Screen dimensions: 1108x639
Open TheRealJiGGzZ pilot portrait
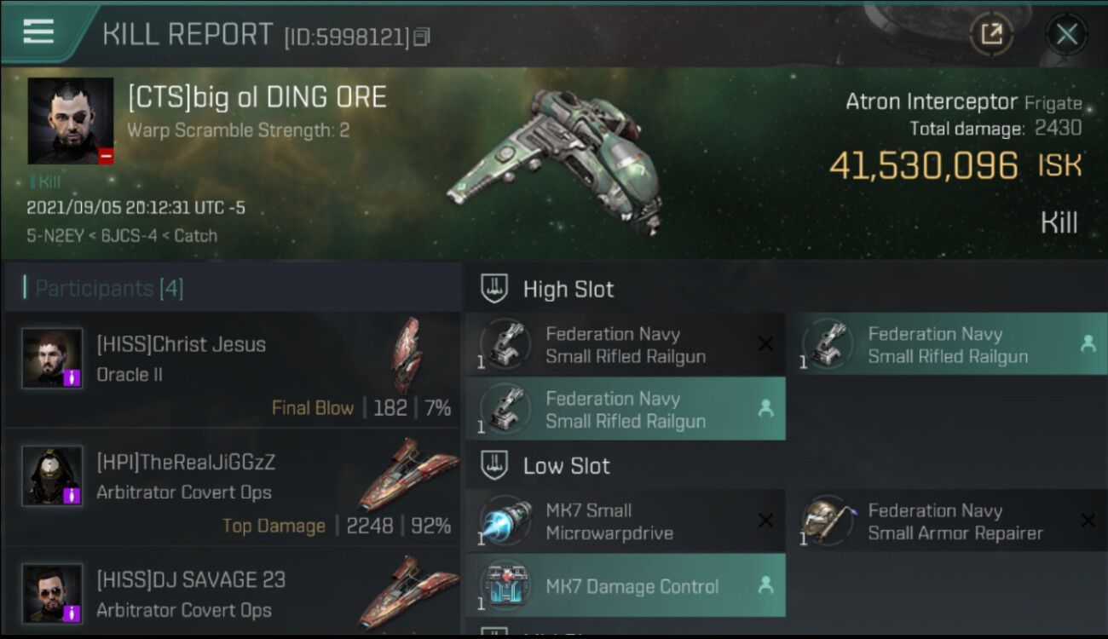tap(53, 475)
